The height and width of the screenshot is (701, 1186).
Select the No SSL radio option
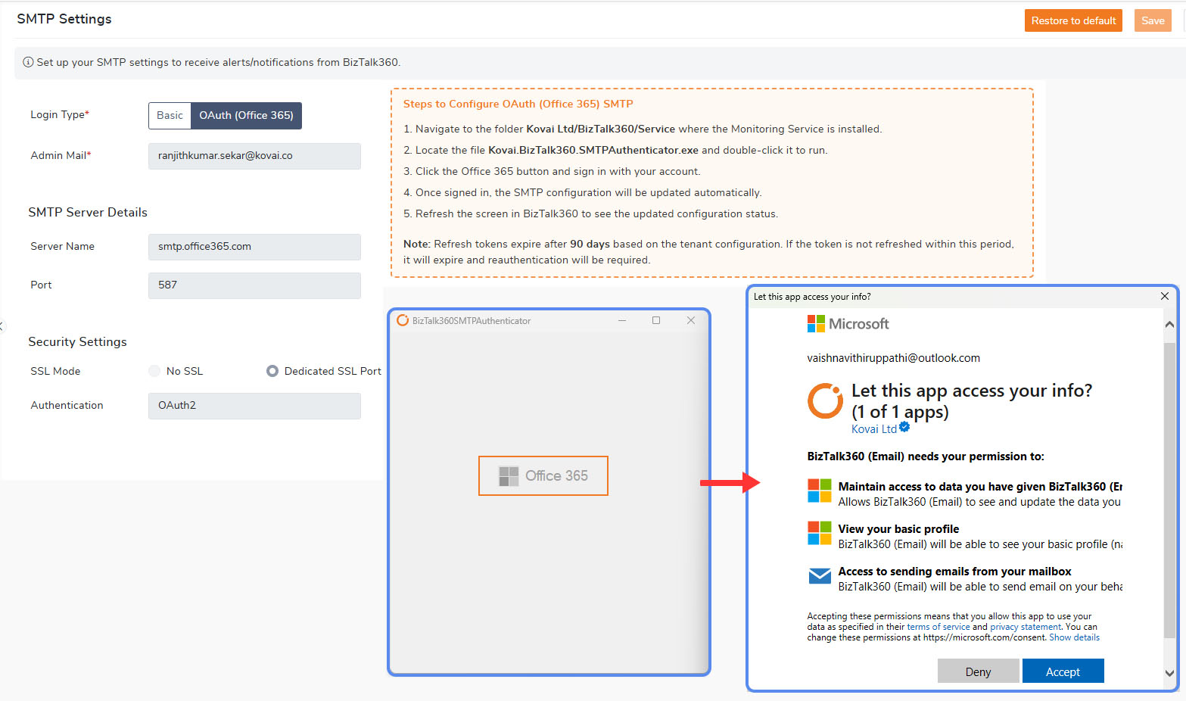coord(155,371)
